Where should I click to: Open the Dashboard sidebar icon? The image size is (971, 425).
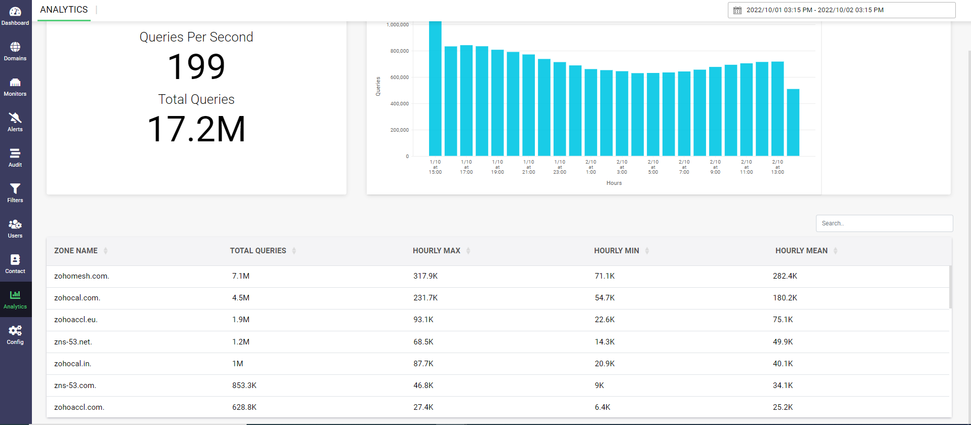click(x=15, y=12)
